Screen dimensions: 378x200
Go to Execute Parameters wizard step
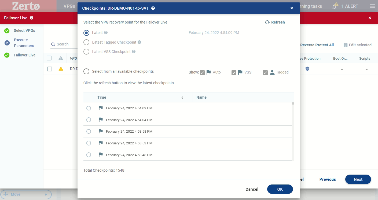tap(24, 43)
